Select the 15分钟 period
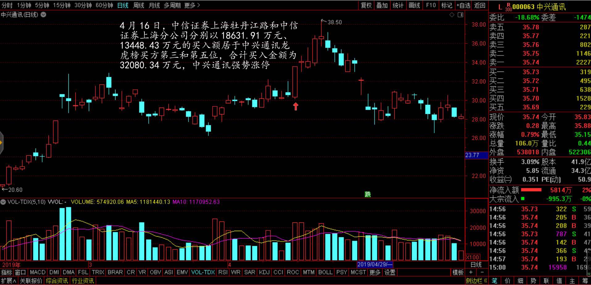 pos(62,5)
